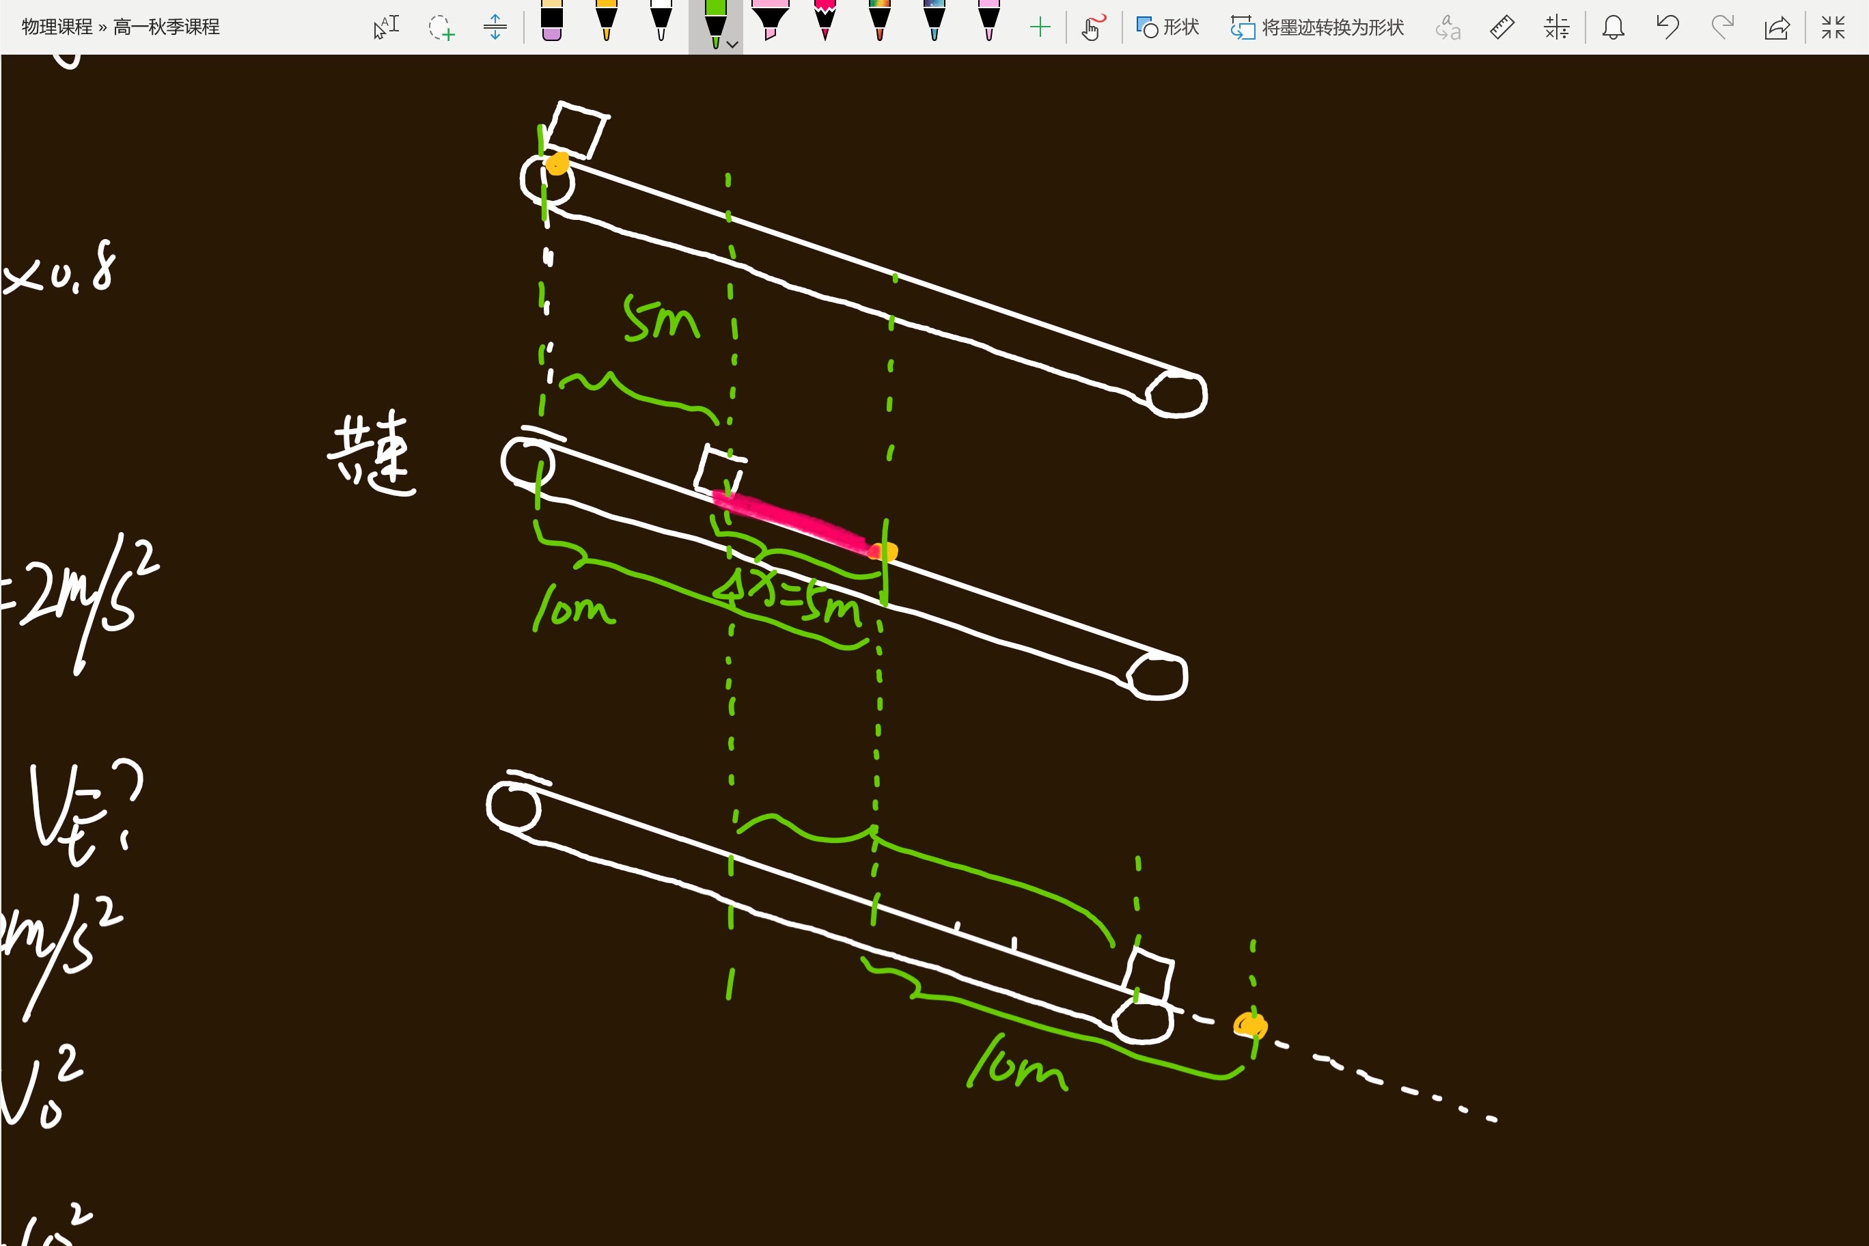
Task: Add a new pen with plus
Action: 1040,27
